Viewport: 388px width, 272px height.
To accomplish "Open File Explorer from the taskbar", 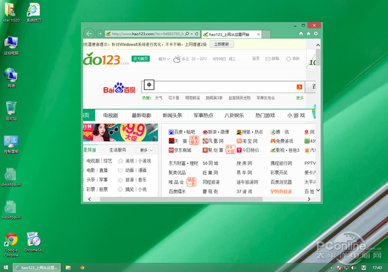I will click(x=68, y=267).
